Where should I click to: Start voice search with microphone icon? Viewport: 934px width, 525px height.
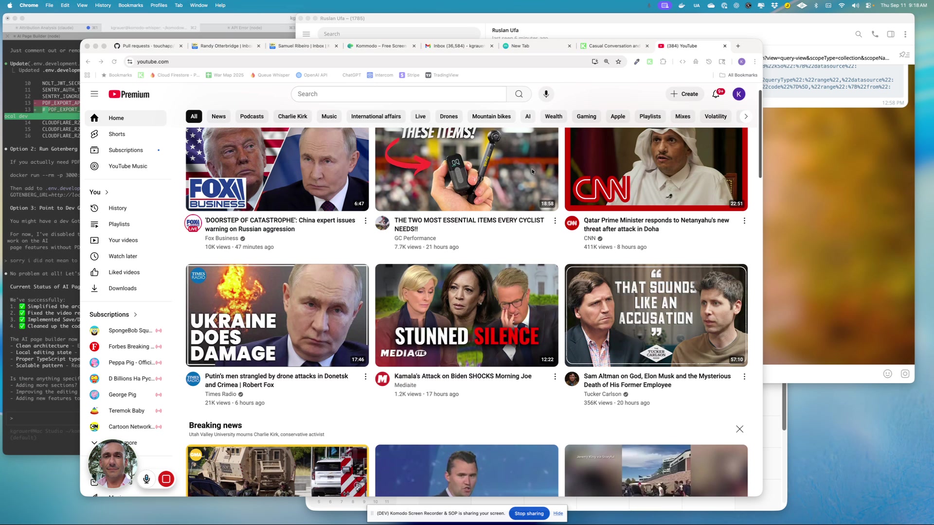pos(546,94)
